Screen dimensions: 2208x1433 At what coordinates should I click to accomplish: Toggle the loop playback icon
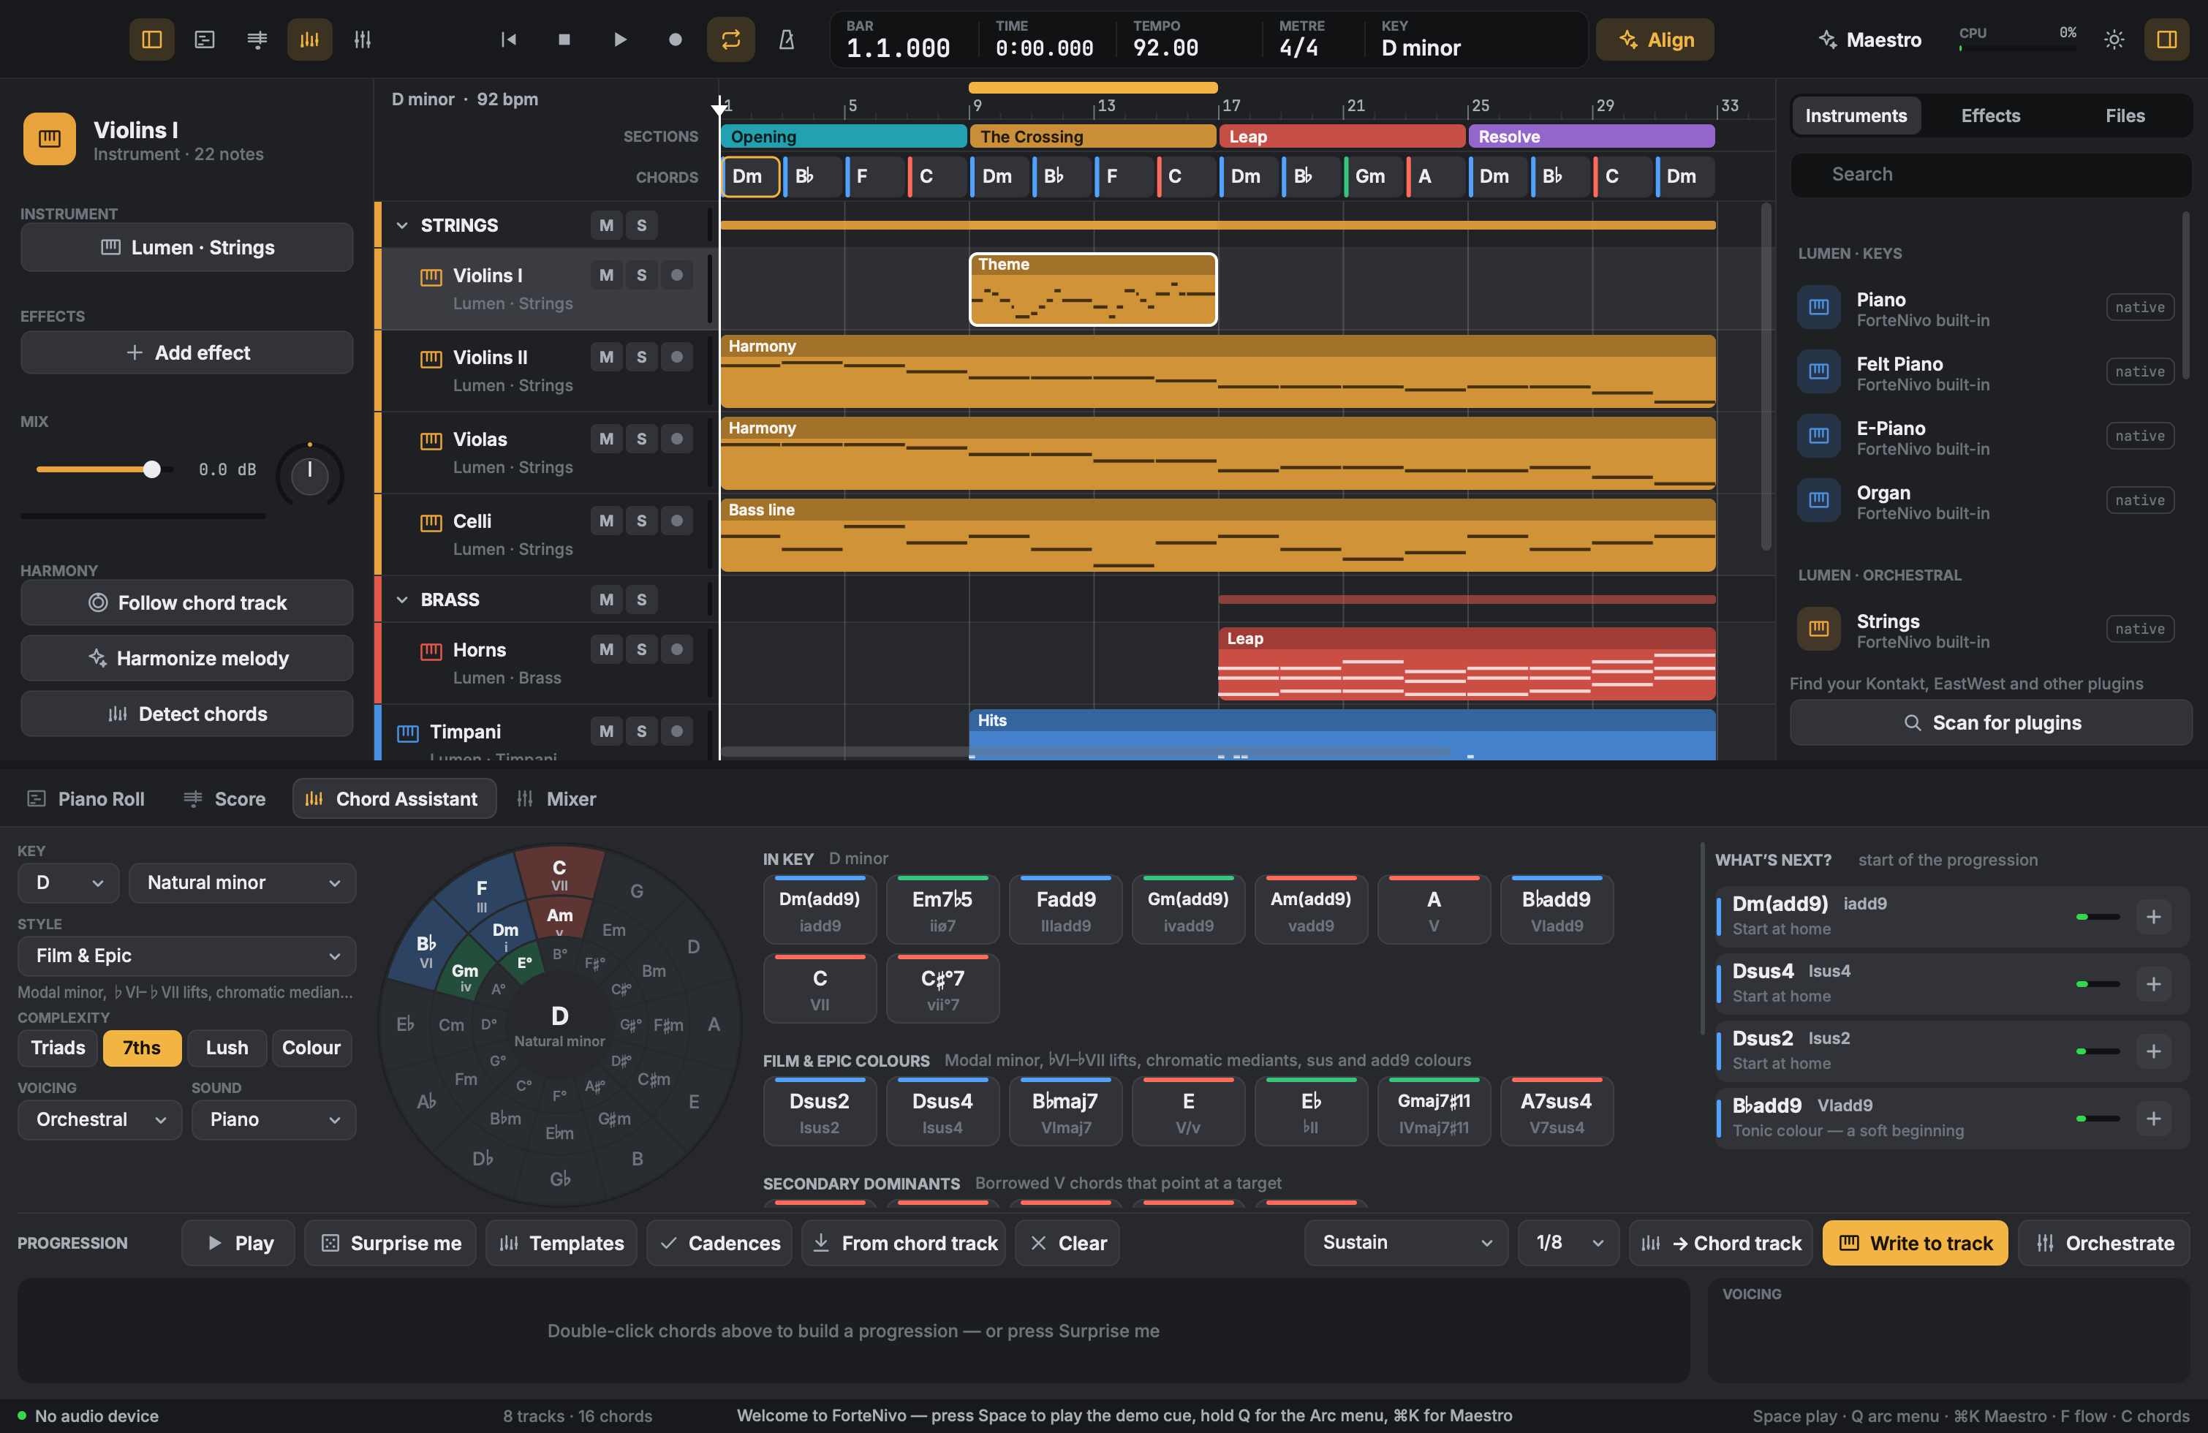click(731, 40)
